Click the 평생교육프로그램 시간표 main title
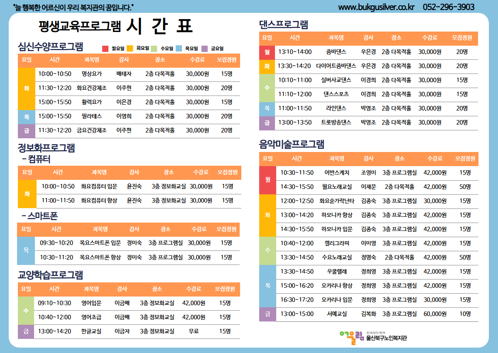Image resolution: width=498 pixels, height=353 pixels. coord(115,27)
